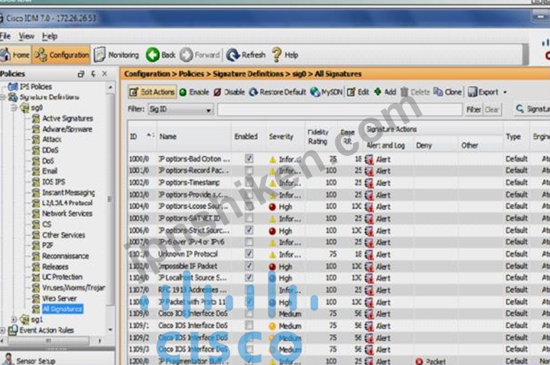Open the File menu
This screenshot has width=550, height=365.
(6, 36)
